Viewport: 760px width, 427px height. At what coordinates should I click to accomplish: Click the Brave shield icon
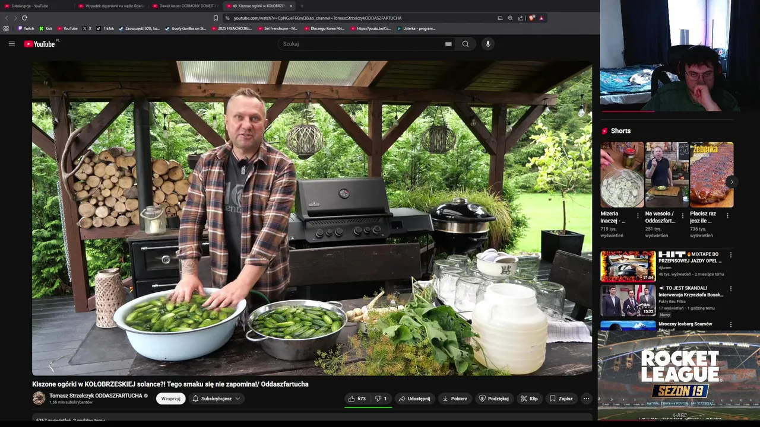531,18
